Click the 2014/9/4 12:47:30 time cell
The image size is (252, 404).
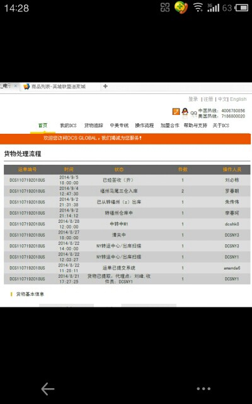coord(69,191)
